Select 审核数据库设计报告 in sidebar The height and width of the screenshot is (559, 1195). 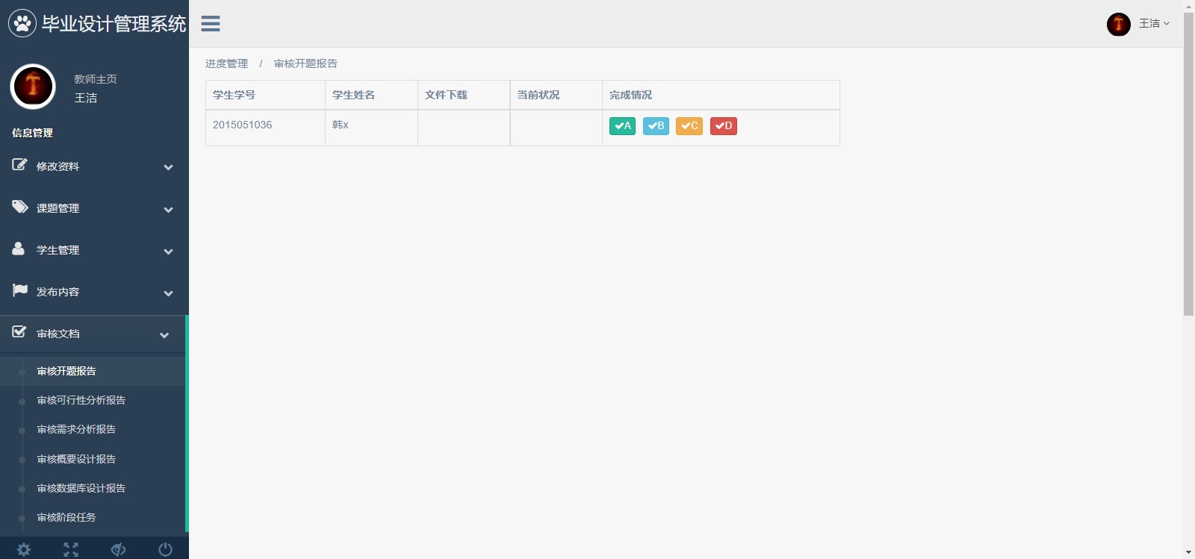click(81, 488)
